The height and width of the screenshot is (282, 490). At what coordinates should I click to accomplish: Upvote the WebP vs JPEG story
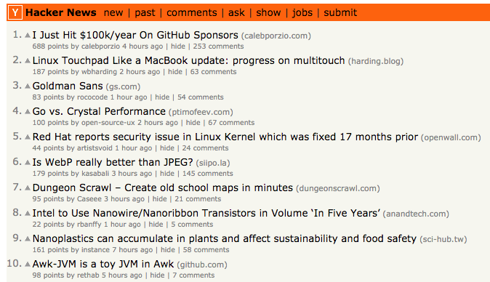coord(28,162)
